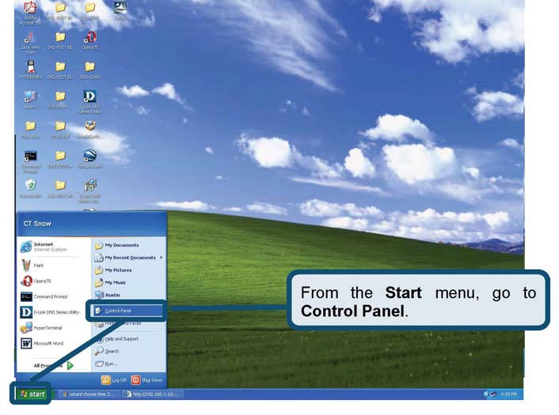Screen dimensions: 559x415
Task: Select the TFTPSERVER desktop icon
Action: pyautogui.click(x=30, y=70)
